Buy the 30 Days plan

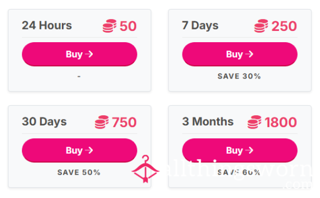tap(79, 151)
